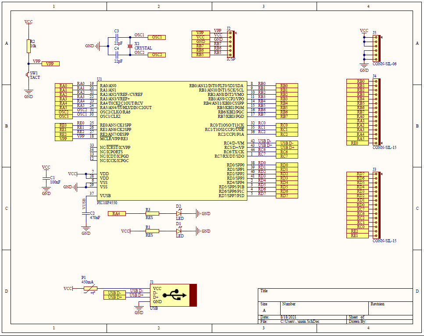The width and height of the screenshot is (424, 336).
Task: Click the Title field in title block
Action: coord(335,295)
